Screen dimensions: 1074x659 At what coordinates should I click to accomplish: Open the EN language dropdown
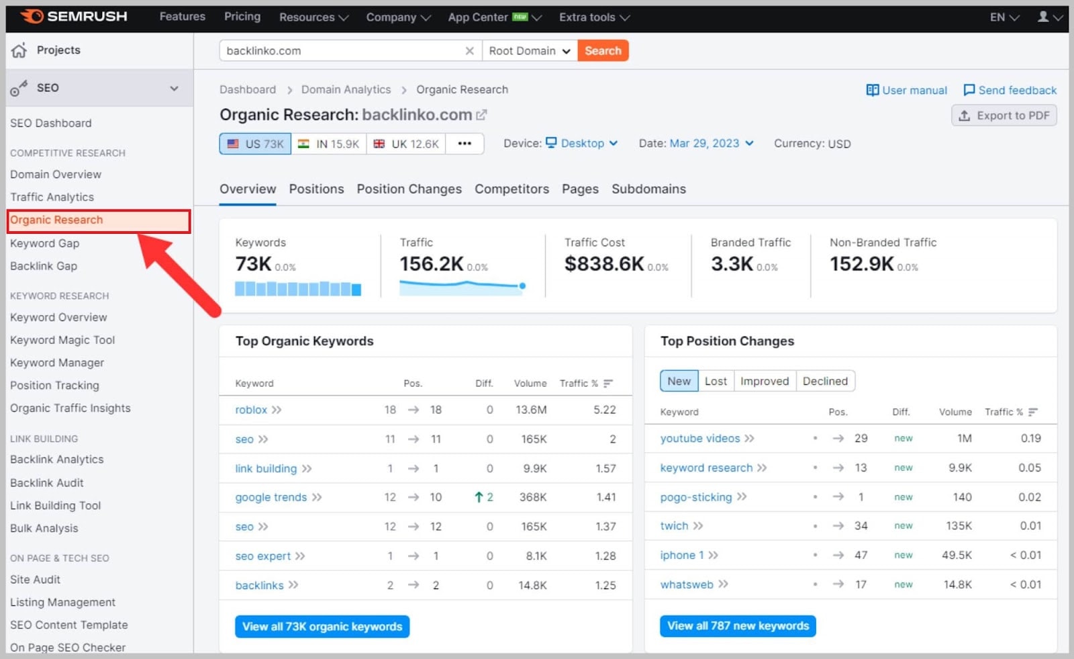(1004, 17)
